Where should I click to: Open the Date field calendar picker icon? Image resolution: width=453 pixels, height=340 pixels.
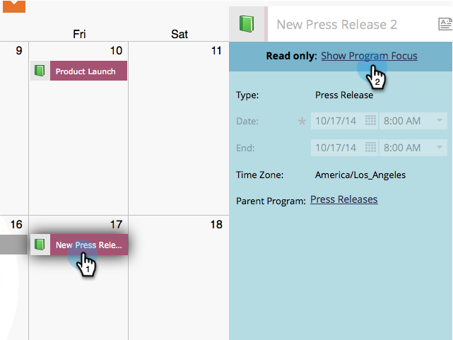(x=370, y=121)
